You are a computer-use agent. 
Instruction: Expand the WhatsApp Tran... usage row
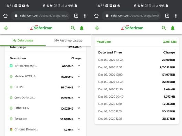[x=79, y=66]
